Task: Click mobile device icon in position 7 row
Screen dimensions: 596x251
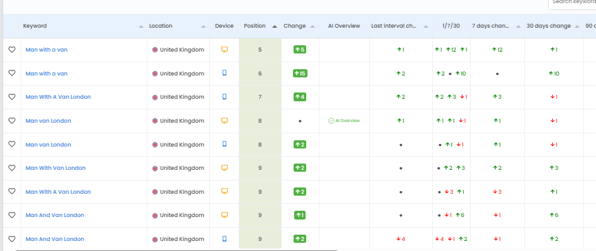Action: coord(224,97)
